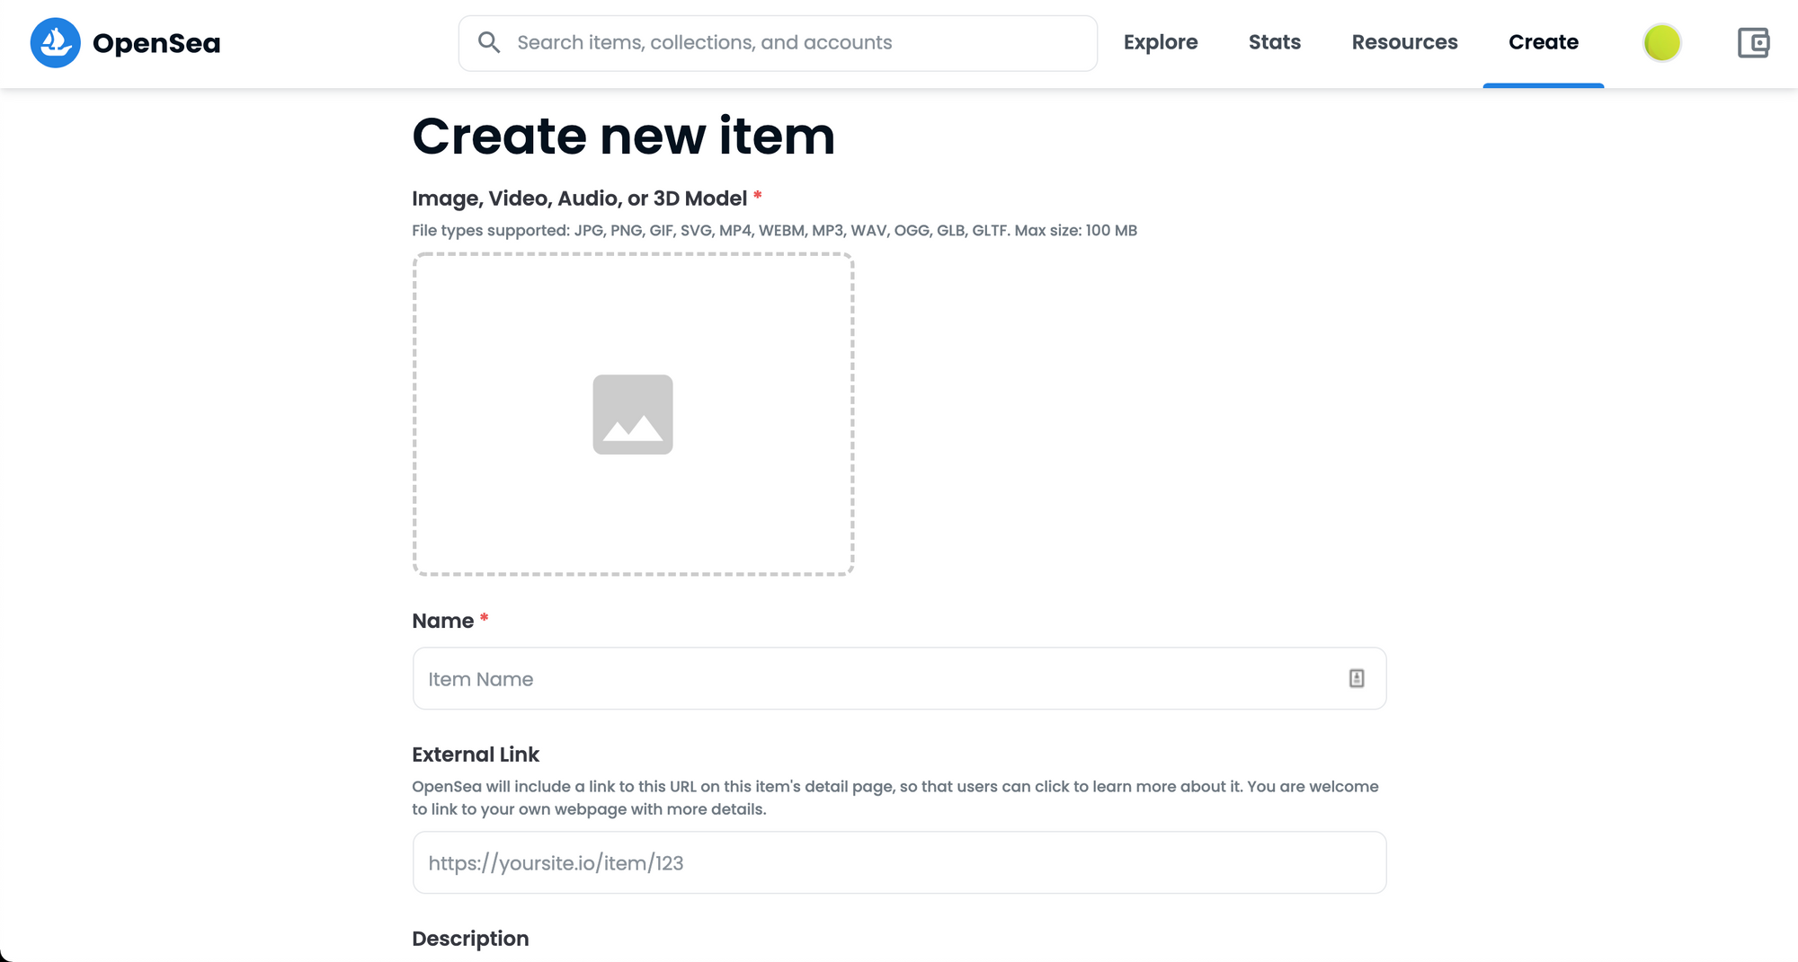Click the OpenSea wordmark text
Viewport: 1798px width, 962px height.
156,43
